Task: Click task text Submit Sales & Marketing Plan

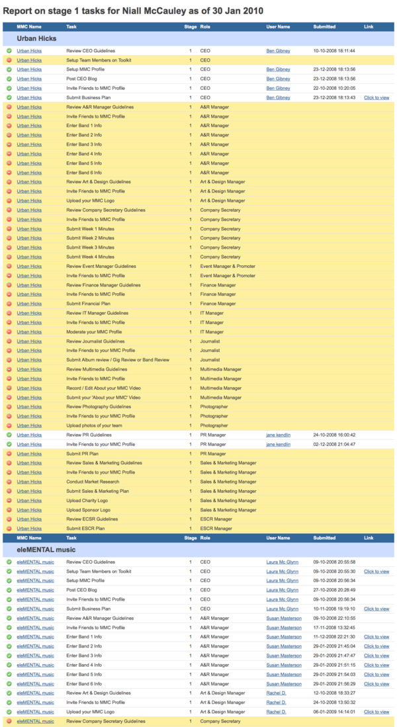Action: click(98, 491)
